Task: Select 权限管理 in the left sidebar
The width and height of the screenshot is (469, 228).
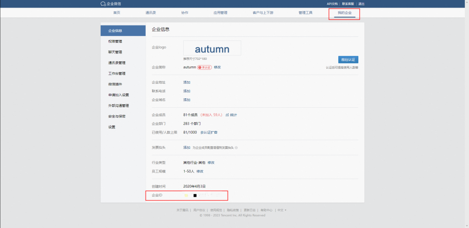Action: tap(115, 41)
